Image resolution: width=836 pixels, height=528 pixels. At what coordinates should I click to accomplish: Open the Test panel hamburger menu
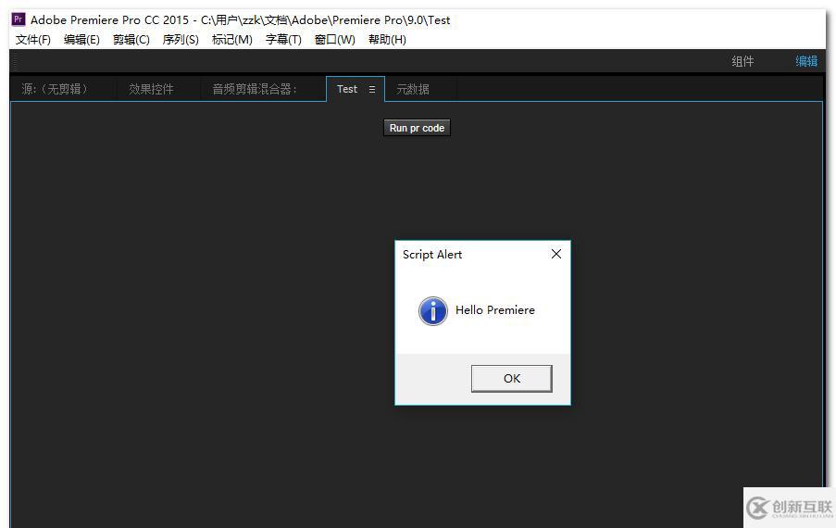tap(372, 90)
